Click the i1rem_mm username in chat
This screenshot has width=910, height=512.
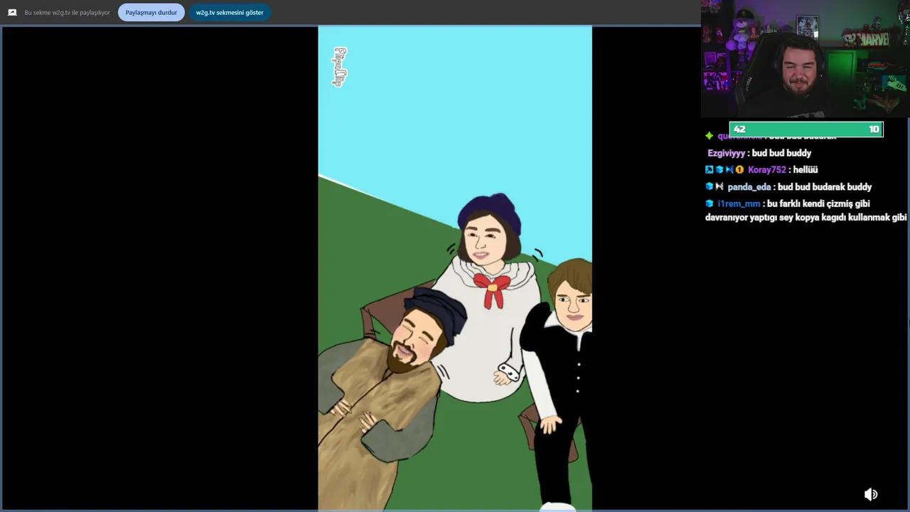[x=739, y=204]
